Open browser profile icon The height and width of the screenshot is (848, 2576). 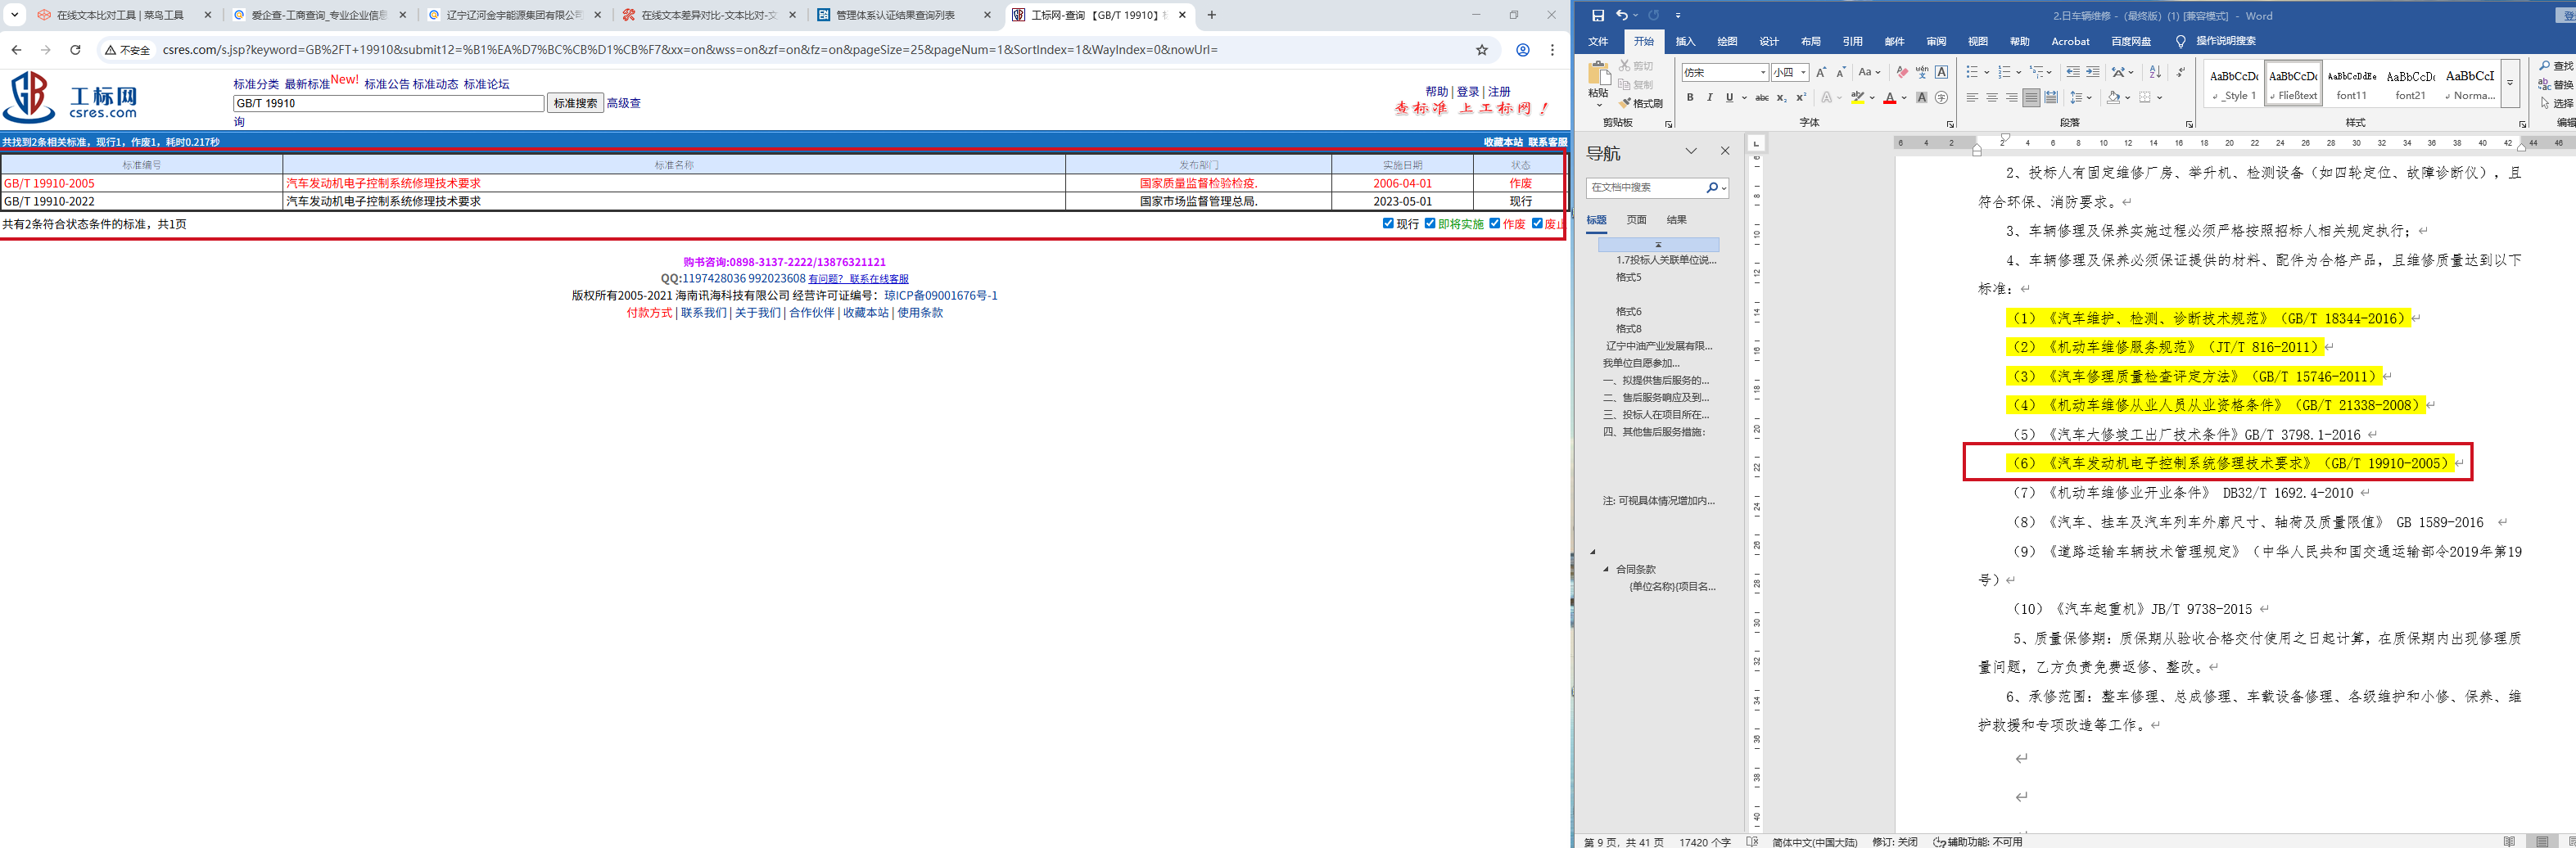click(1522, 50)
